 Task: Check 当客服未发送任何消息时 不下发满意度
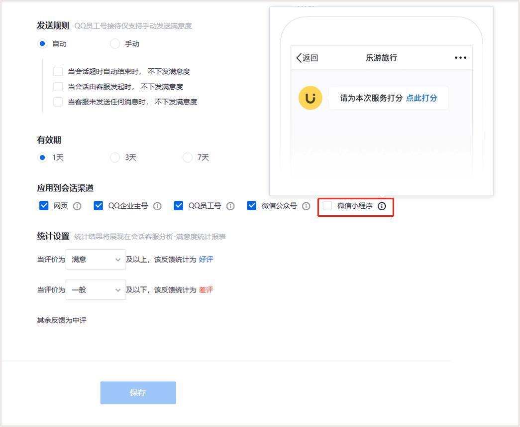(58, 102)
